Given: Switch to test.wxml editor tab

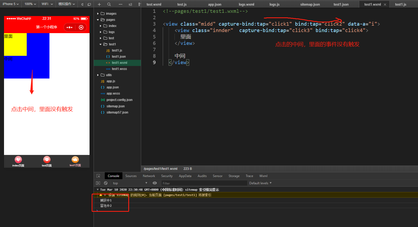Looking at the screenshot, I should 154,4.
